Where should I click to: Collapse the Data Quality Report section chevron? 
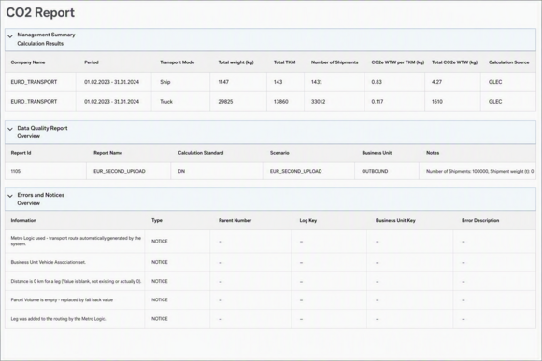[10, 129]
